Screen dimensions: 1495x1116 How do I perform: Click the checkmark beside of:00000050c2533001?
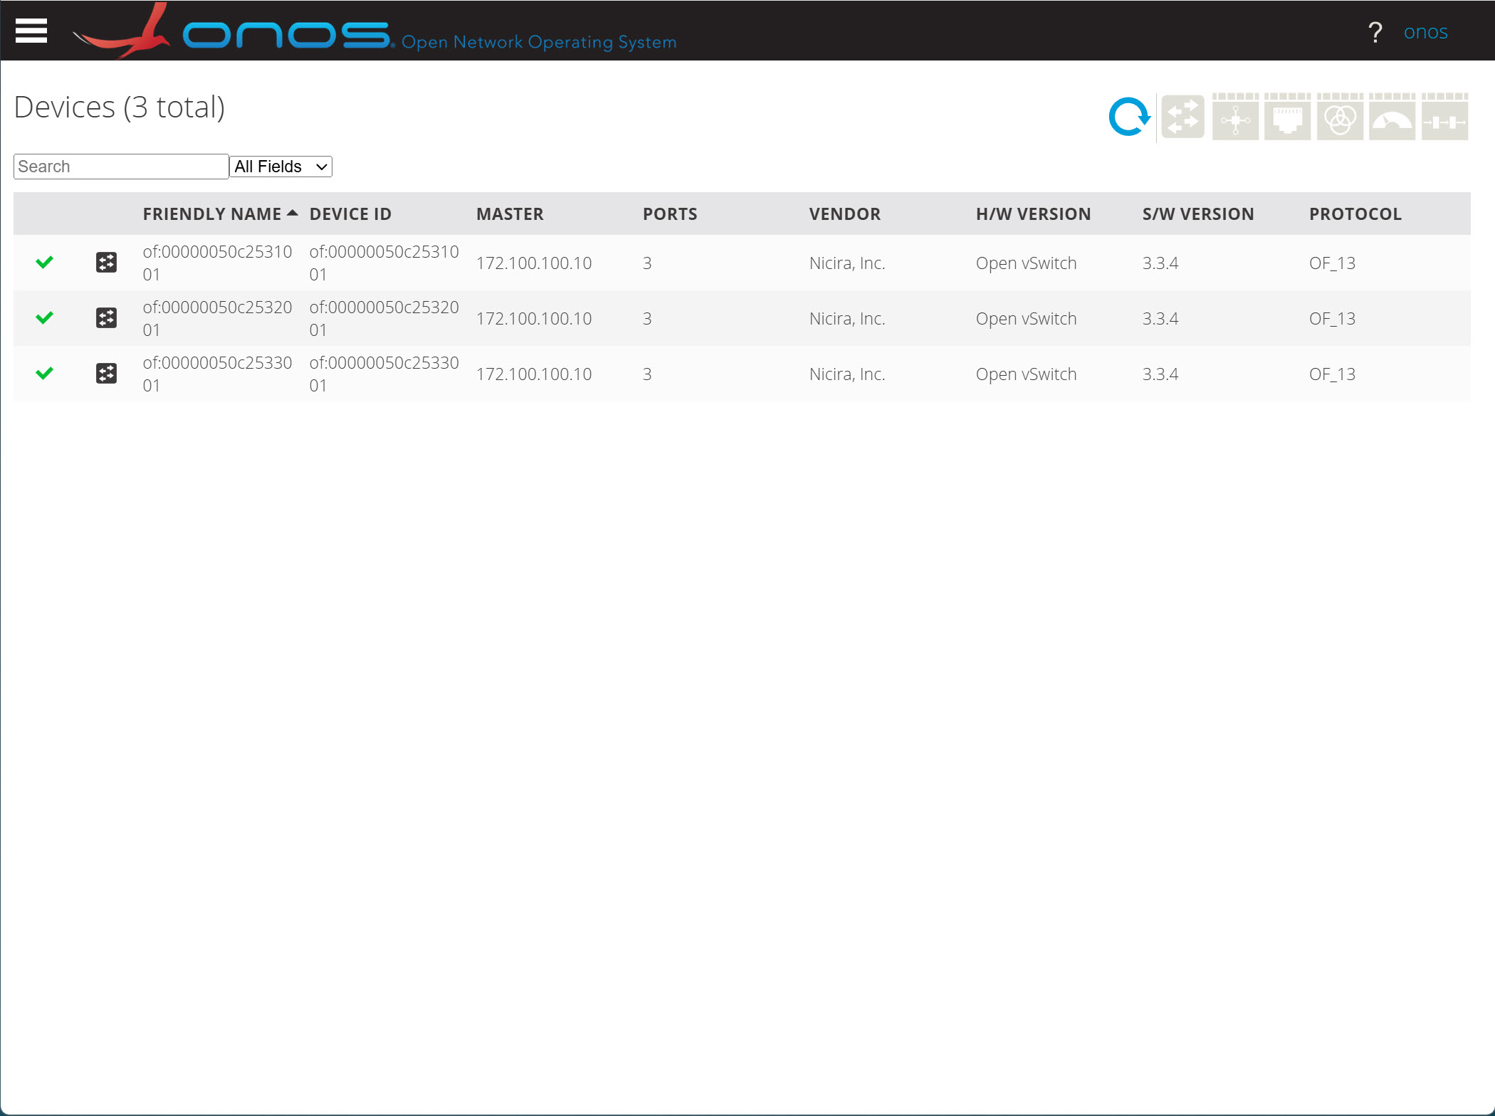(45, 373)
